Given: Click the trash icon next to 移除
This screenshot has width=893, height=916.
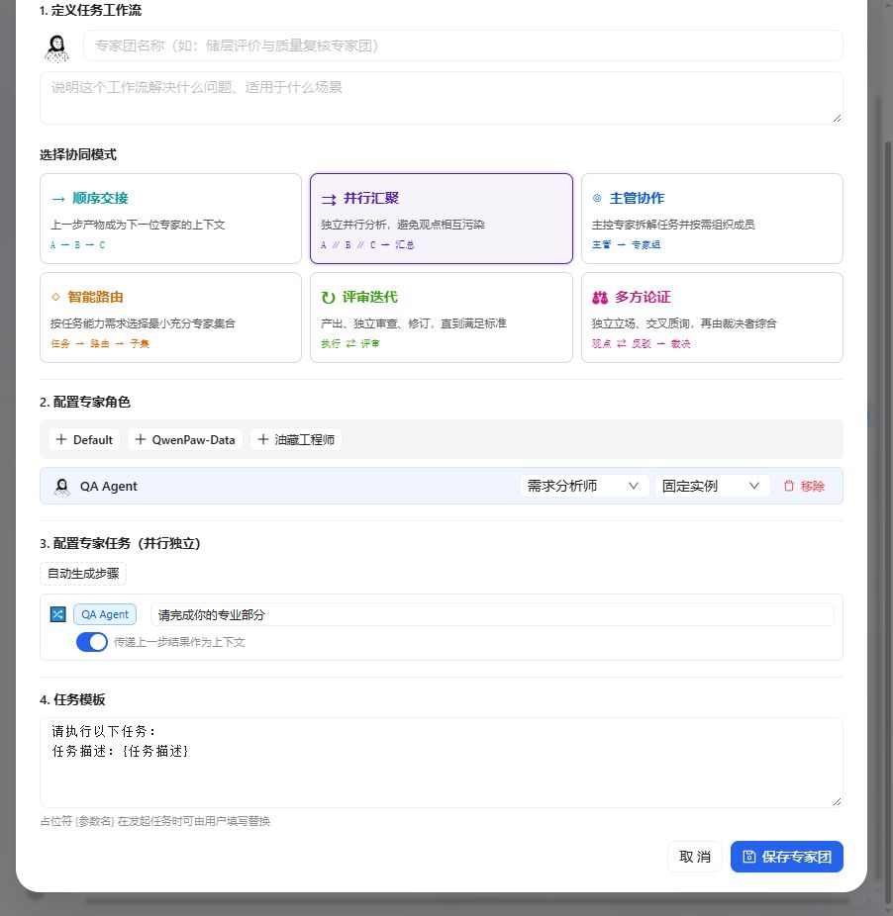Looking at the screenshot, I should pyautogui.click(x=789, y=486).
